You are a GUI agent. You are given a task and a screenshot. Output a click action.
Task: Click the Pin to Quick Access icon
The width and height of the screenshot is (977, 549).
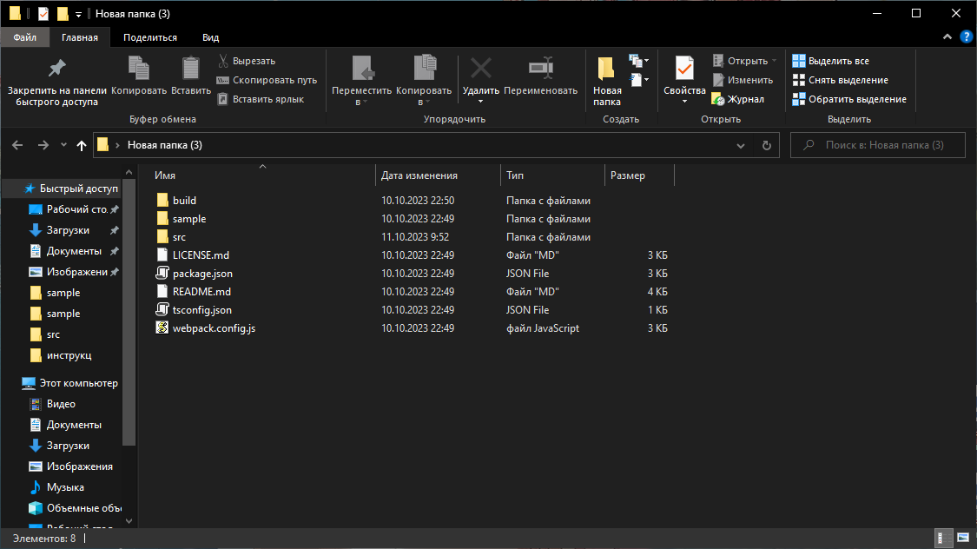pyautogui.click(x=56, y=69)
